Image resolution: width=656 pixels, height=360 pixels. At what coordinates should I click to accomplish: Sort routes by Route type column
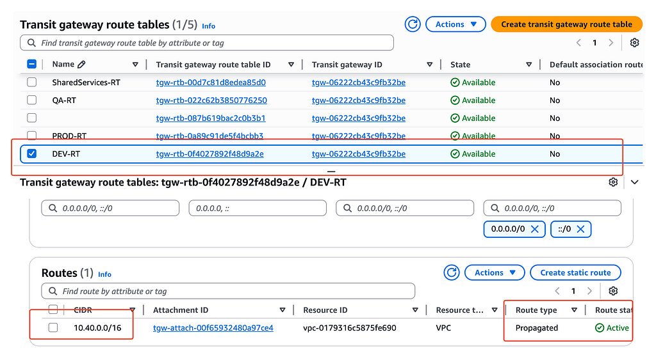point(574,310)
